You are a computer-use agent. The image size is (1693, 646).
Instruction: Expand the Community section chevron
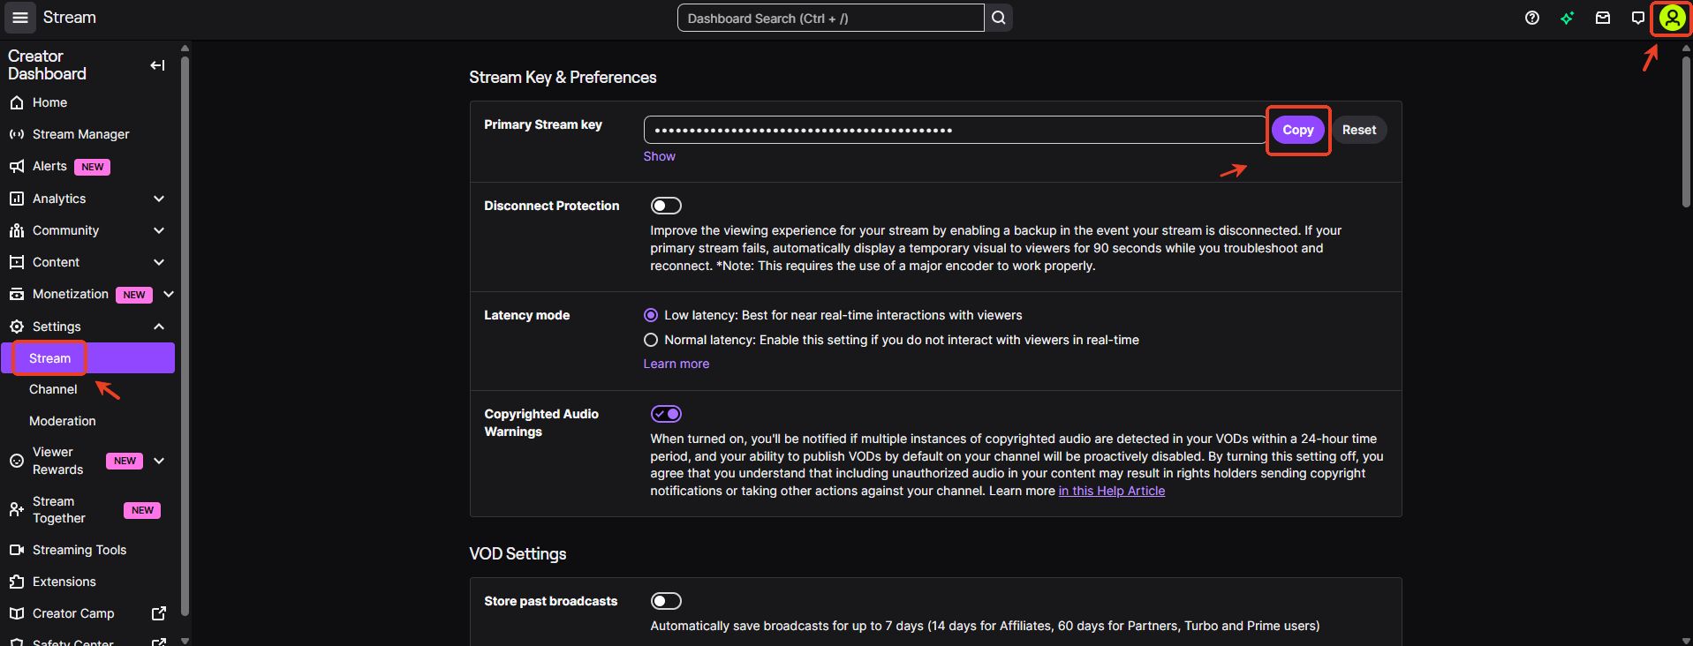click(x=159, y=230)
